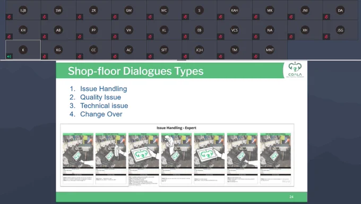Select participant avatar KH

pyautogui.click(x=23, y=30)
